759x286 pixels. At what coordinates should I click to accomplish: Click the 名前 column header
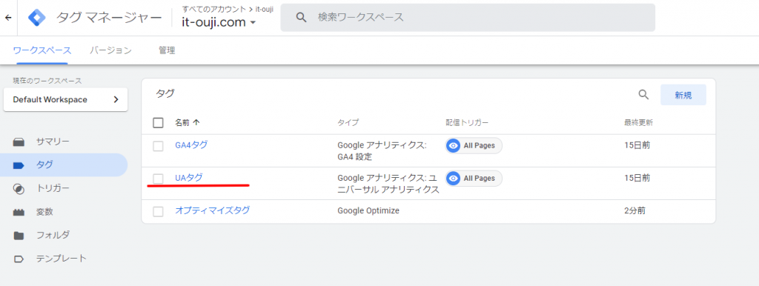click(x=182, y=123)
